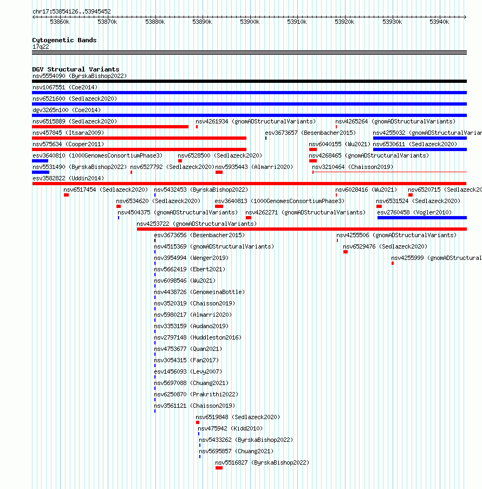
Task: Open nsv3520319 (Chaisson2019) variant
Action: click(194, 303)
